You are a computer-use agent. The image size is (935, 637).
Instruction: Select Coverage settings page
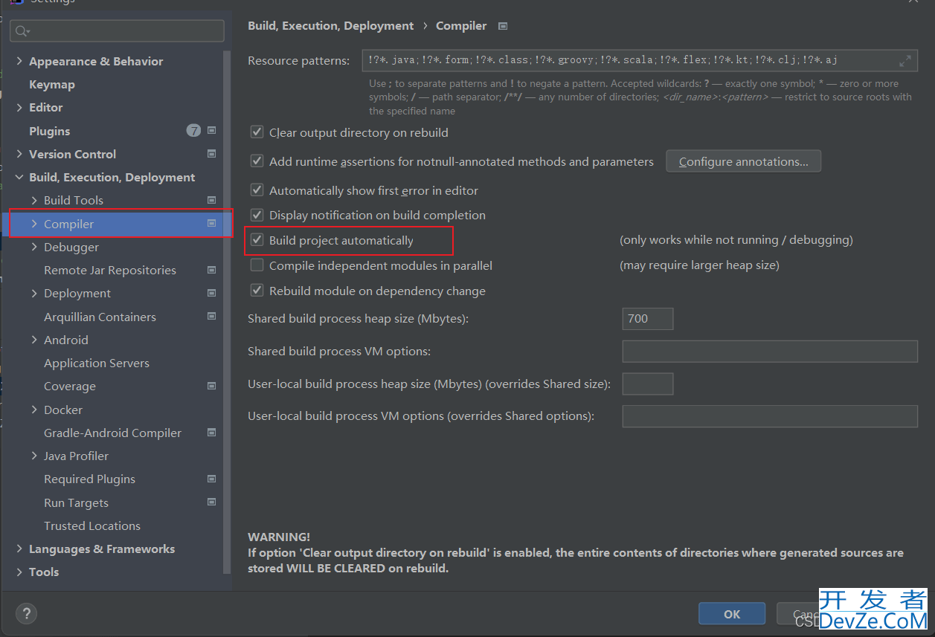70,386
